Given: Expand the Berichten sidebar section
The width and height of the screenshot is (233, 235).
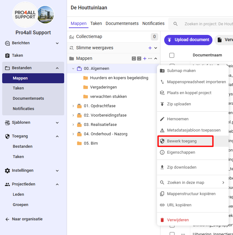Looking at the screenshot, I should (57, 43).
